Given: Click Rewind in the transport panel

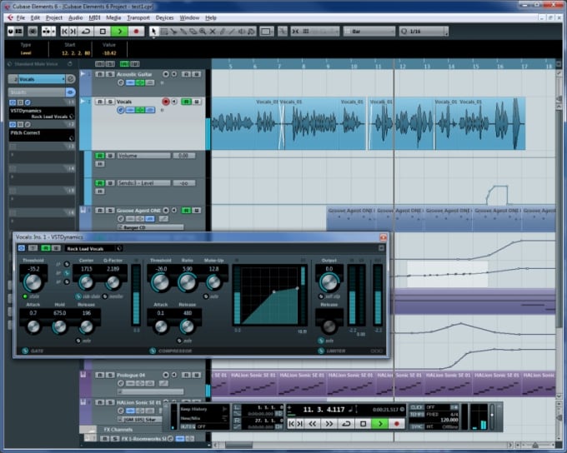Looking at the screenshot, I should point(313,423).
